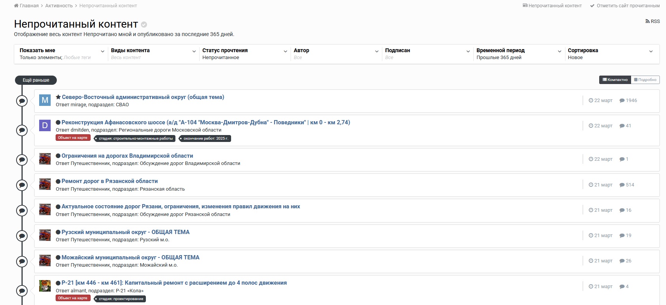The width and height of the screenshot is (666, 305).
Task: Go to Активность breadcrumb
Action: click(59, 6)
